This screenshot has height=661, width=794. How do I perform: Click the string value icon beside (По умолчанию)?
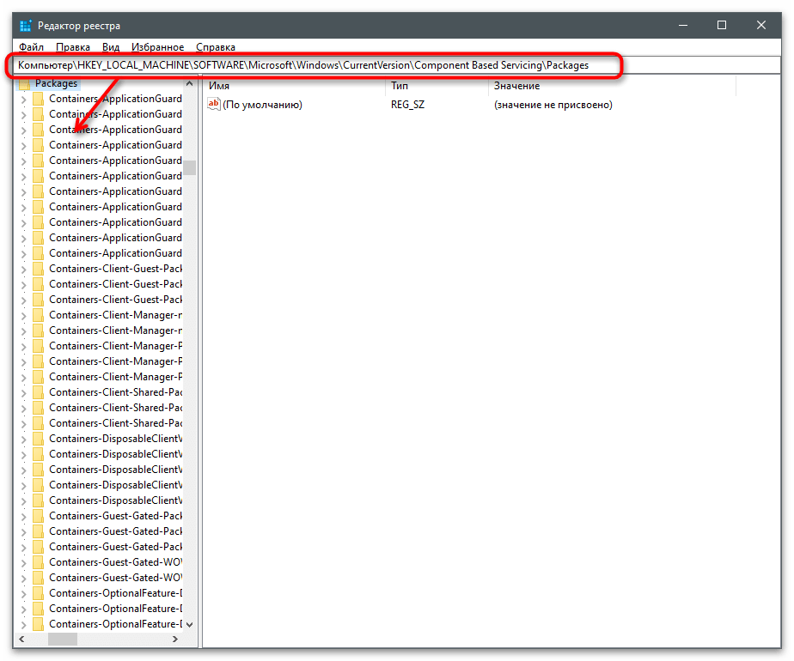214,105
